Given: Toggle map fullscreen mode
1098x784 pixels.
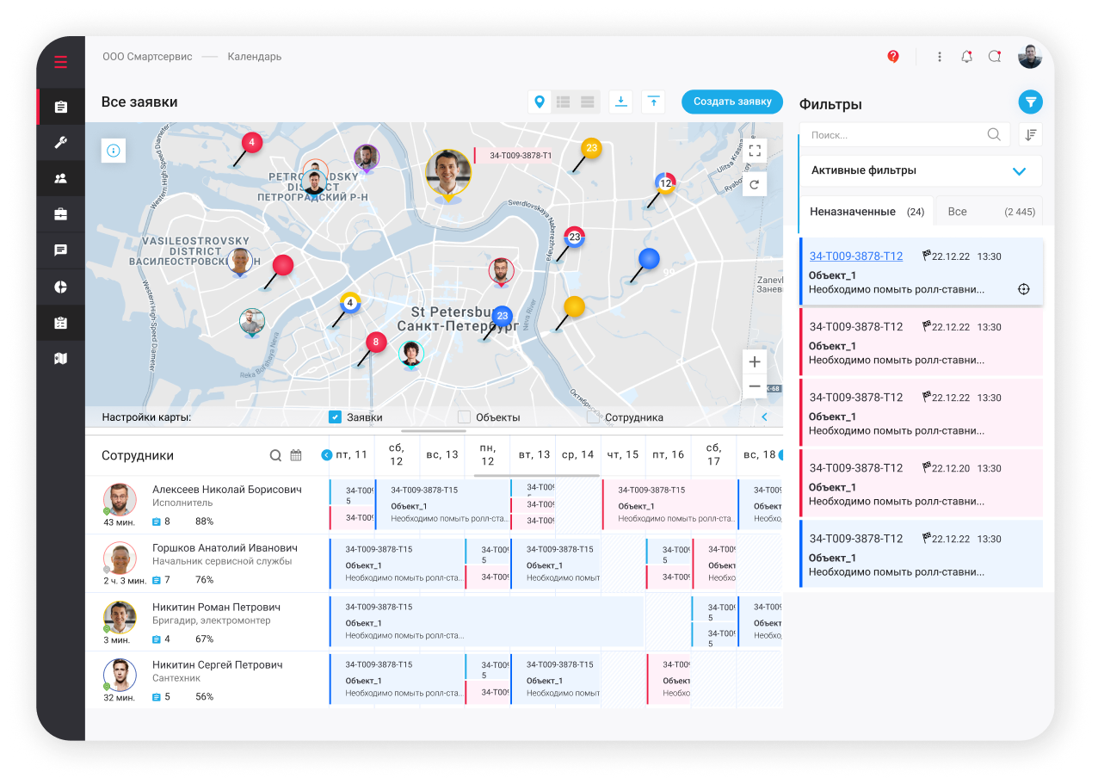Looking at the screenshot, I should [x=755, y=151].
